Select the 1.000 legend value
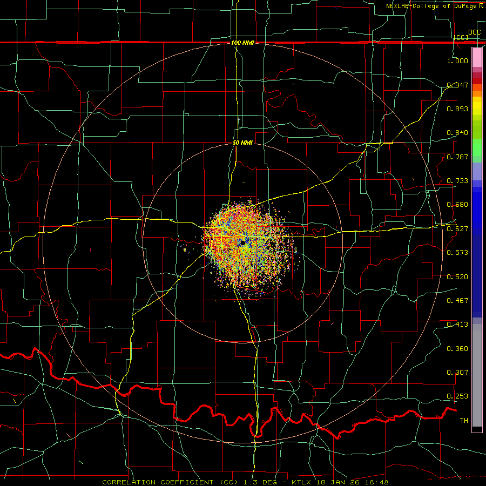 tap(457, 60)
